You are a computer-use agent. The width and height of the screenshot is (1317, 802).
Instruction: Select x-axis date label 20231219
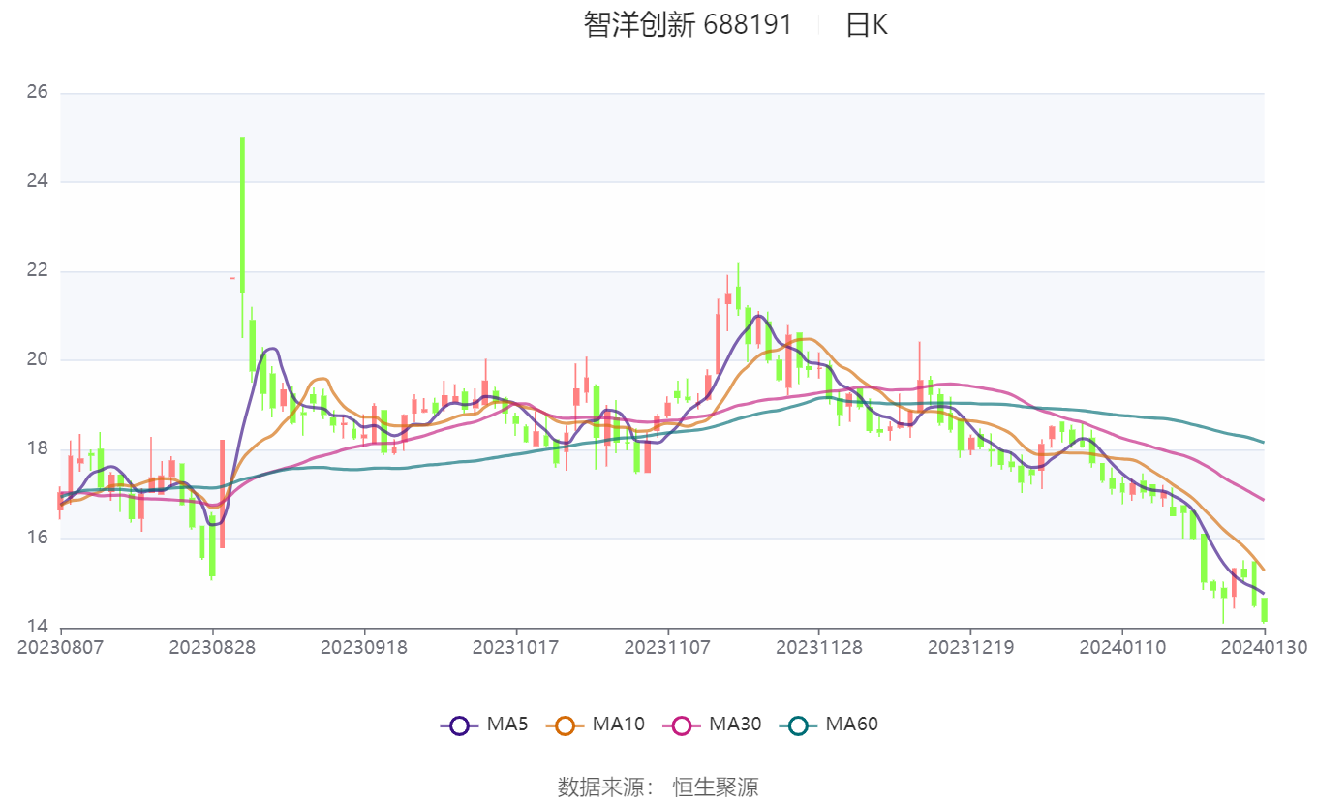[970, 647]
